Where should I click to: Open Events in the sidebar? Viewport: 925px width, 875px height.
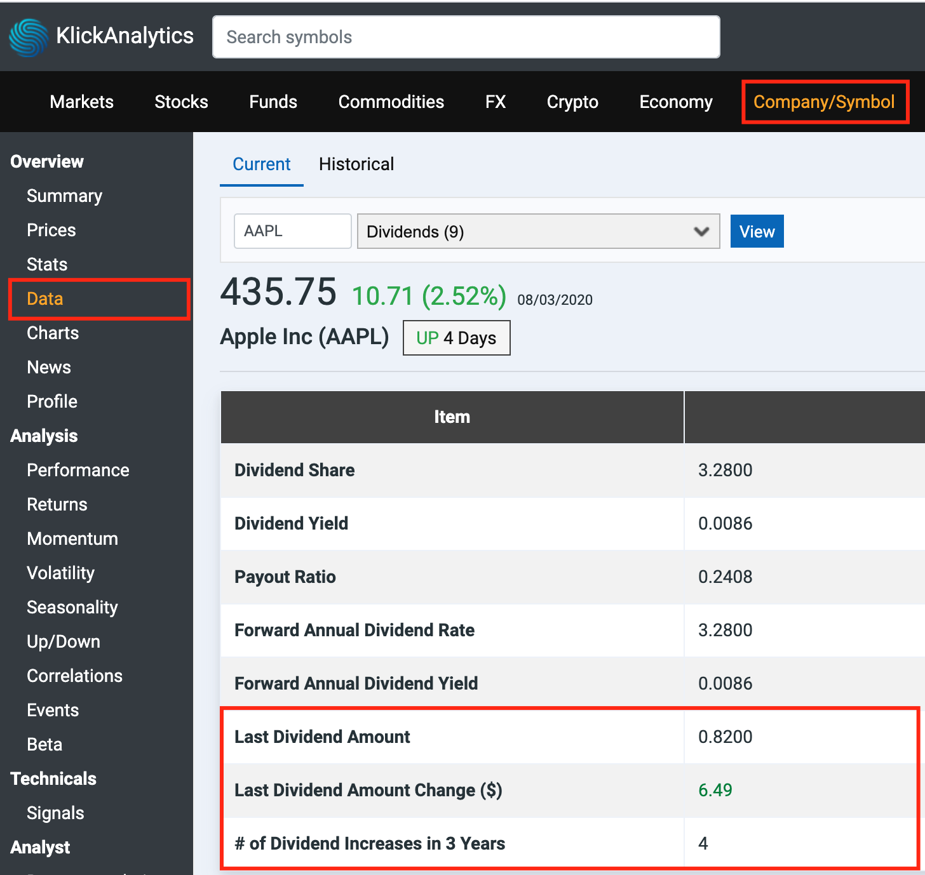[53, 710]
